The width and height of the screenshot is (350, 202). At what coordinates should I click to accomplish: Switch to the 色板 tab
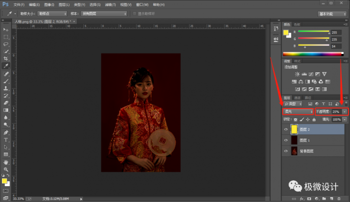pyautogui.click(x=297, y=24)
